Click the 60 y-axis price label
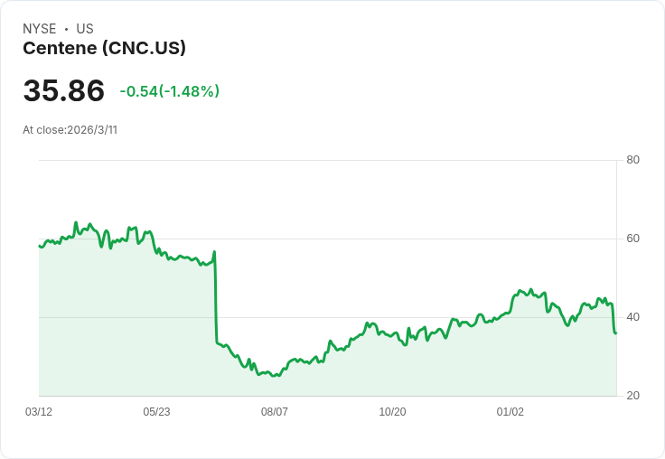Viewport: 665px width, 459px height. (x=633, y=239)
